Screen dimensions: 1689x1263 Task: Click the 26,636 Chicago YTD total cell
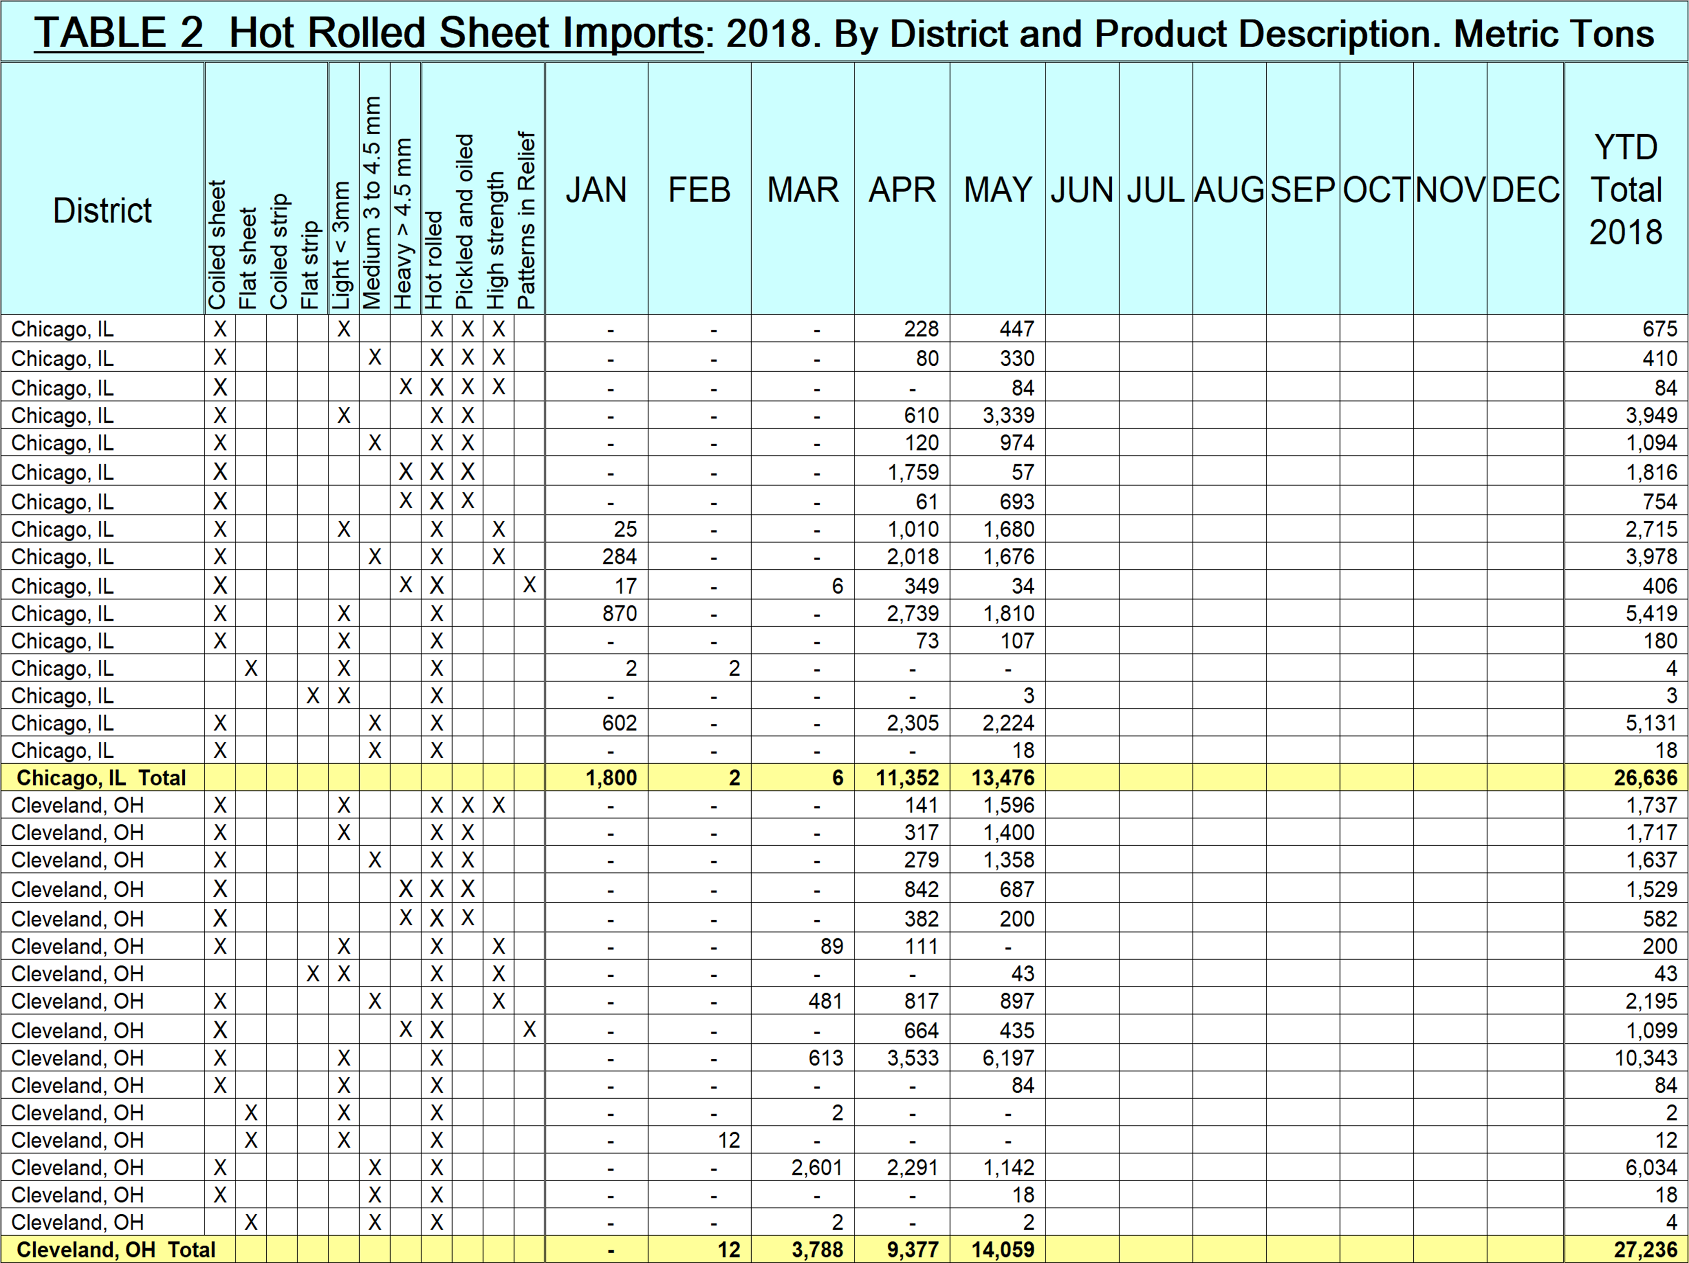coord(1645,778)
